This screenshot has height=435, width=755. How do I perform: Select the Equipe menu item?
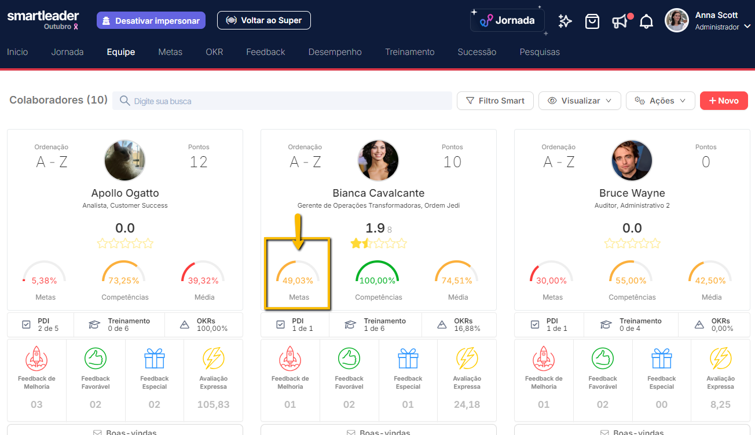(x=121, y=52)
